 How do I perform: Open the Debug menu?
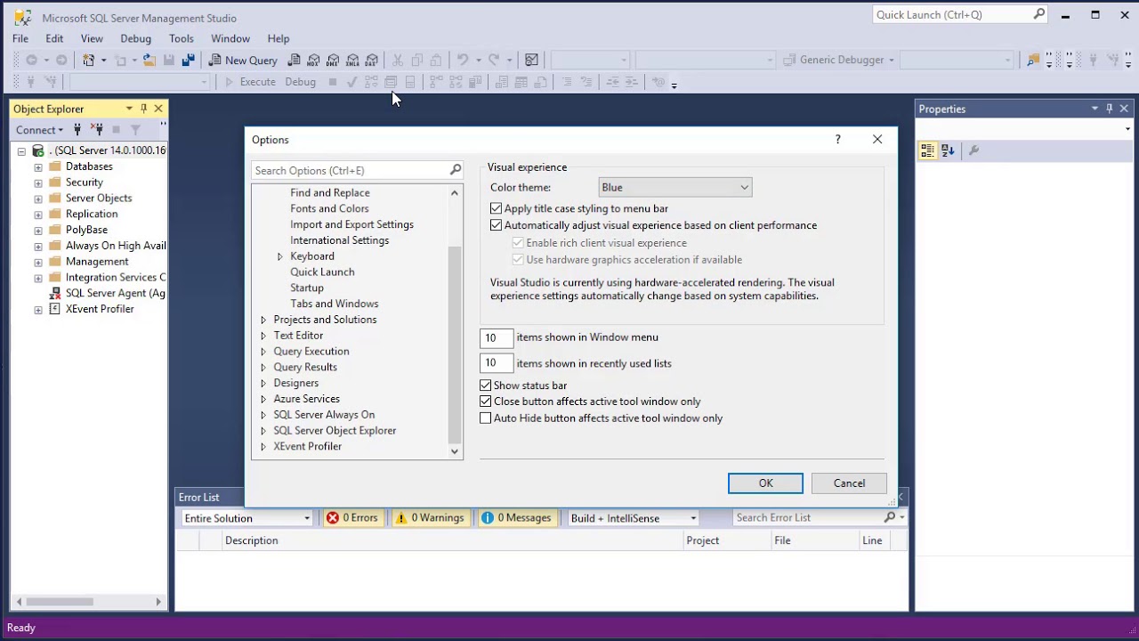136,38
